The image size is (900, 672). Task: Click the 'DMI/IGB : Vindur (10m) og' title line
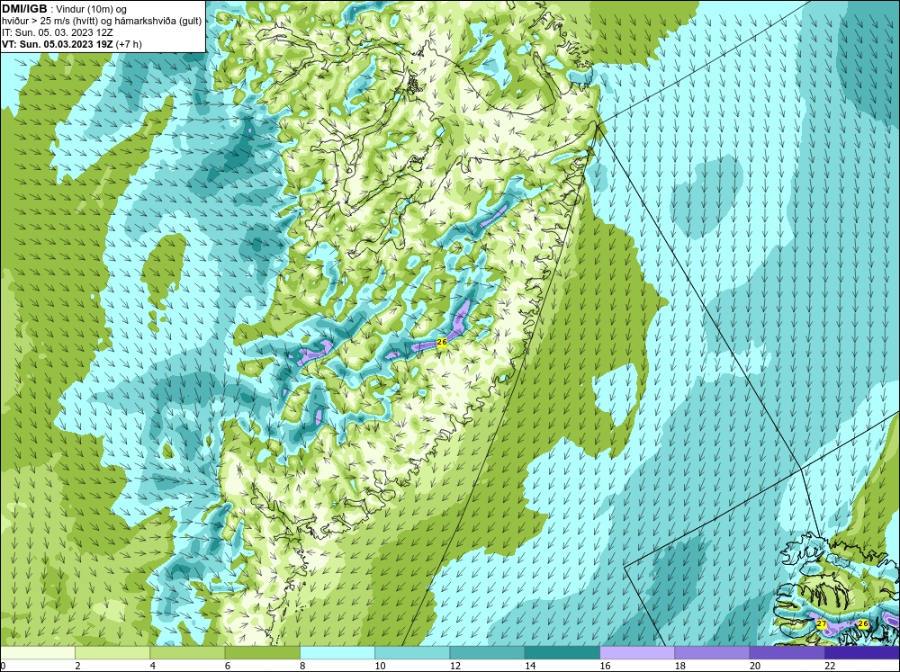click(65, 9)
